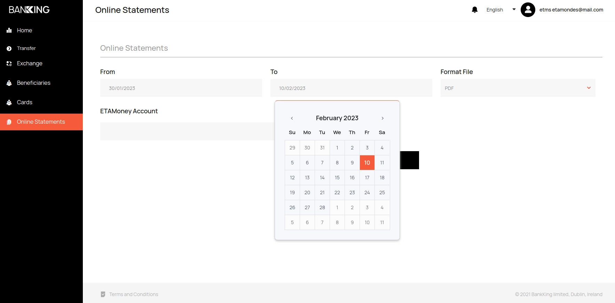
Task: Click the Terms and Conditions checkmark icon
Action: [x=103, y=294]
